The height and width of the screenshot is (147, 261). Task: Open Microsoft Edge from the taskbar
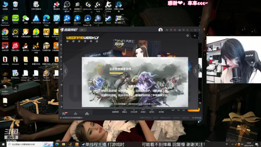tap(57, 144)
